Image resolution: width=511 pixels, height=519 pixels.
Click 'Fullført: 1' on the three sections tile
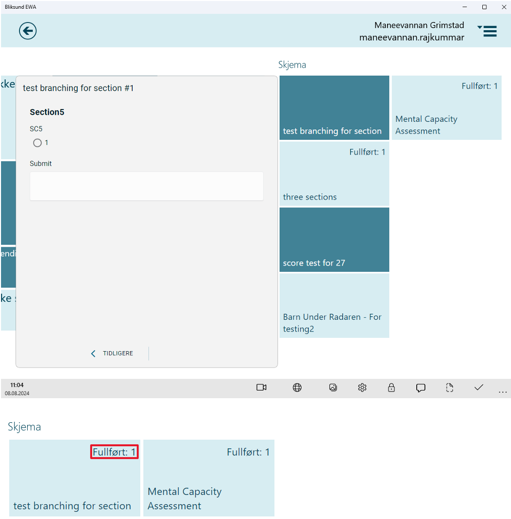pos(367,152)
